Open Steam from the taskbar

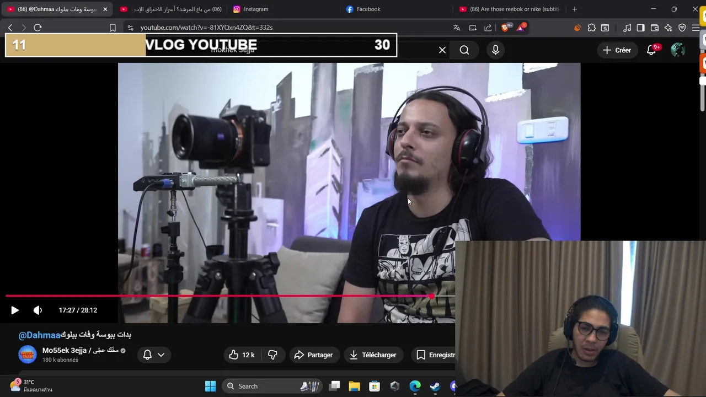tap(435, 387)
